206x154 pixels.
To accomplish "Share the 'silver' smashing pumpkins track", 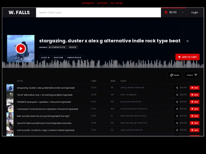I will (177, 95).
